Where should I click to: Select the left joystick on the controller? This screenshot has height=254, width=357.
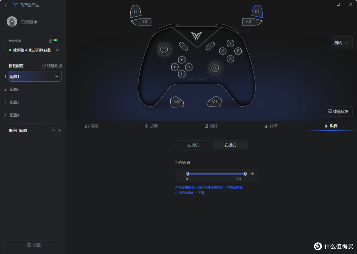(x=164, y=49)
